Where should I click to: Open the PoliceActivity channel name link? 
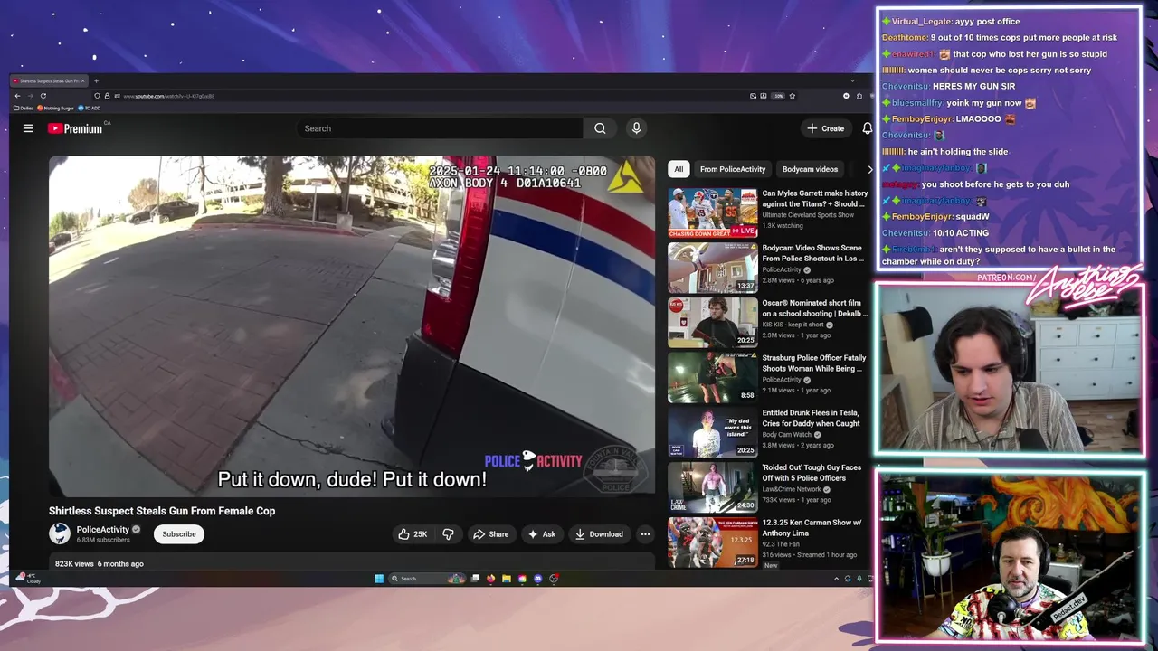(x=102, y=529)
